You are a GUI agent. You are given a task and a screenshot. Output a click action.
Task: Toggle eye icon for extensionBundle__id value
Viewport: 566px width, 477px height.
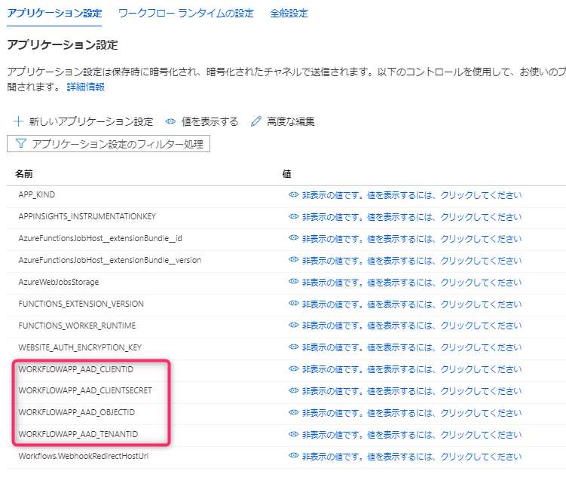click(293, 238)
